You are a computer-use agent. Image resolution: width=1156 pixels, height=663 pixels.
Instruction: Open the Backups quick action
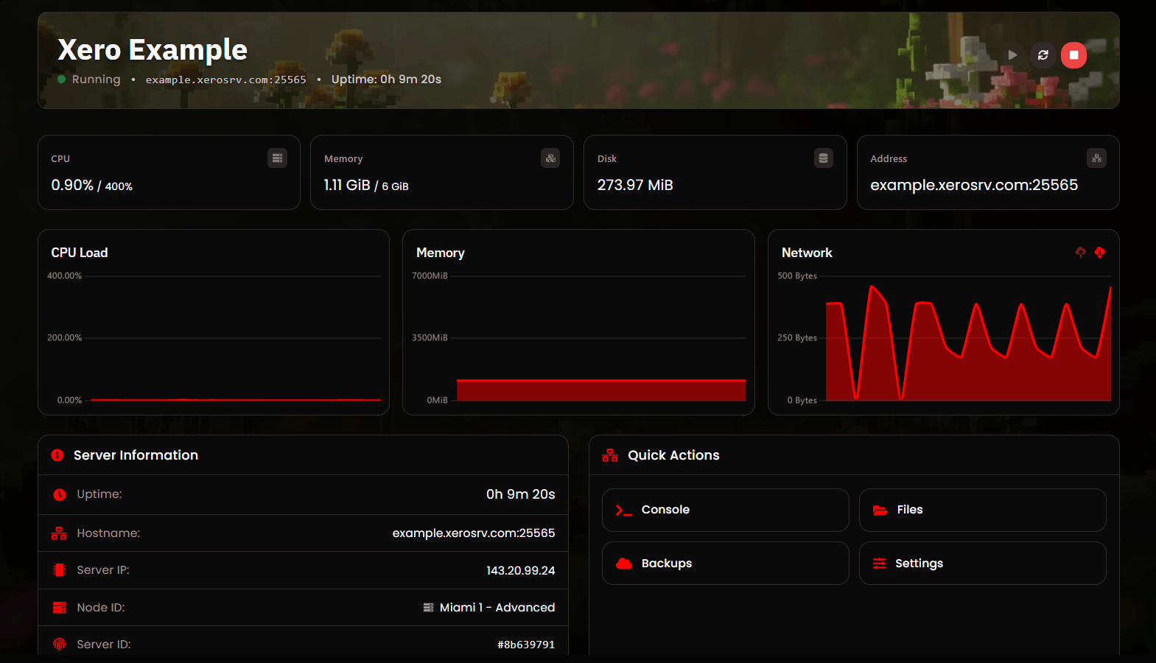coord(725,564)
